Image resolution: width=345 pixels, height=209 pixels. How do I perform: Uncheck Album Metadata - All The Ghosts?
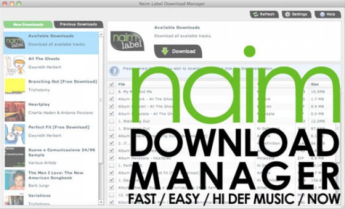click(x=112, y=114)
